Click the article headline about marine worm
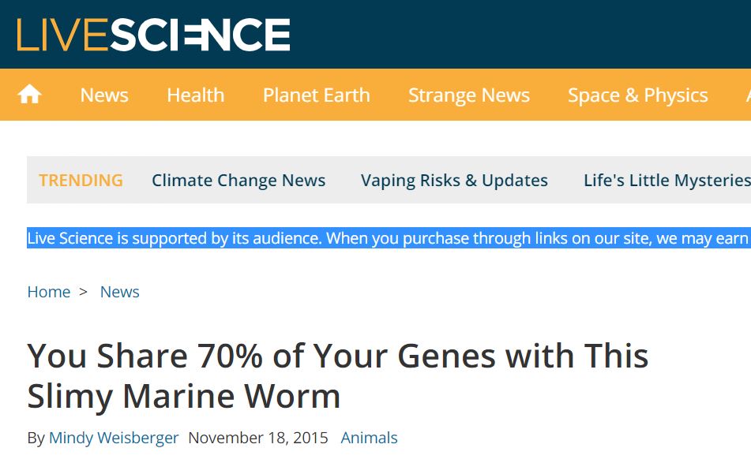The image size is (751, 474). pyautogui.click(x=338, y=376)
